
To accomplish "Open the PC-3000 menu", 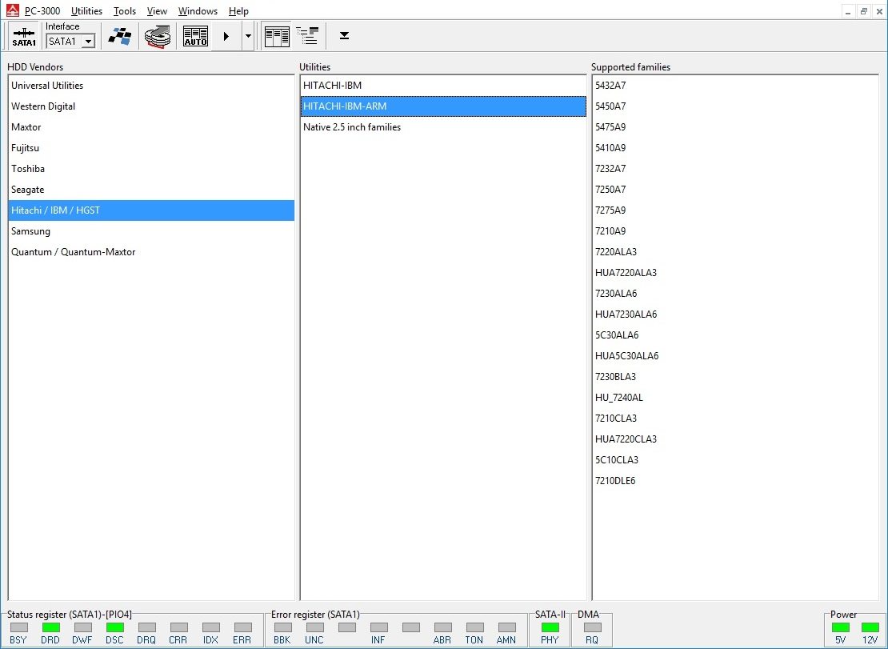I will [x=42, y=10].
